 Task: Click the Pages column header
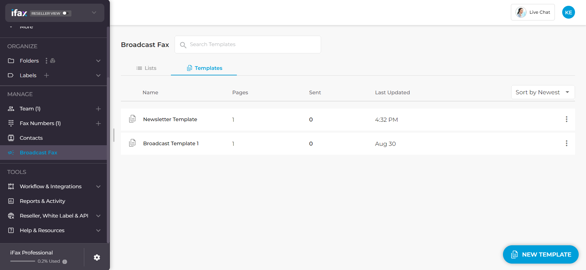click(x=240, y=92)
